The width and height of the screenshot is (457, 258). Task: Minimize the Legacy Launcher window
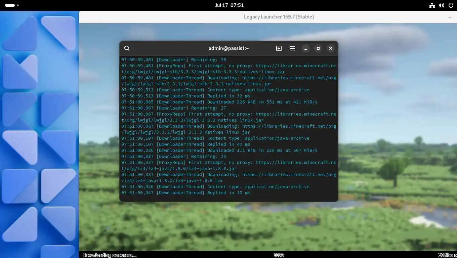450,17
